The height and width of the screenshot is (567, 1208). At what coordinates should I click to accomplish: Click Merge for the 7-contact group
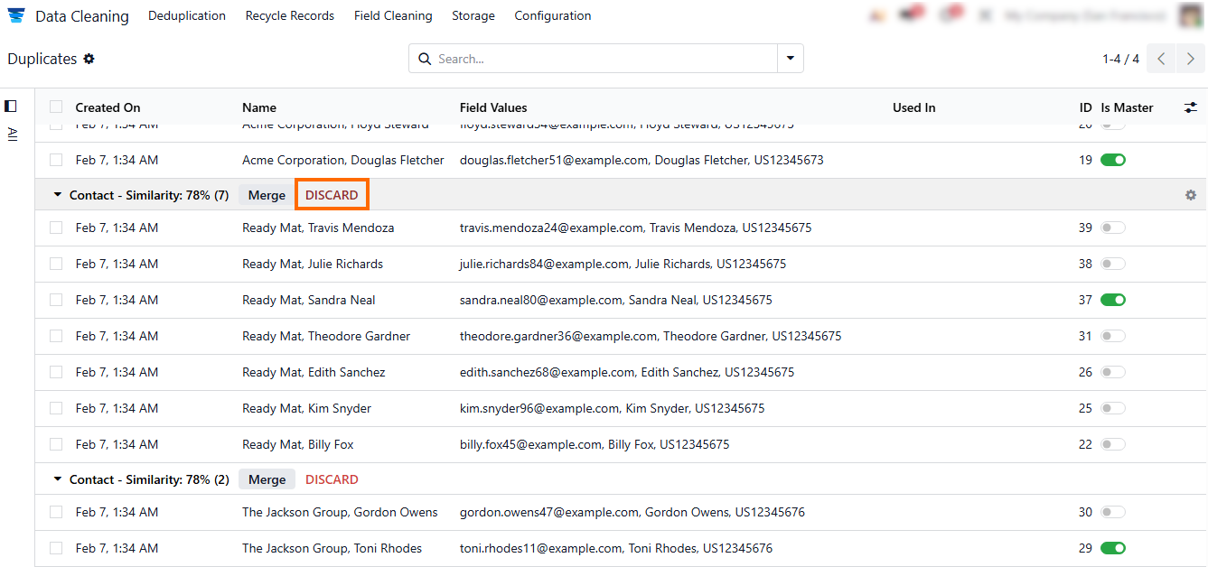(267, 195)
